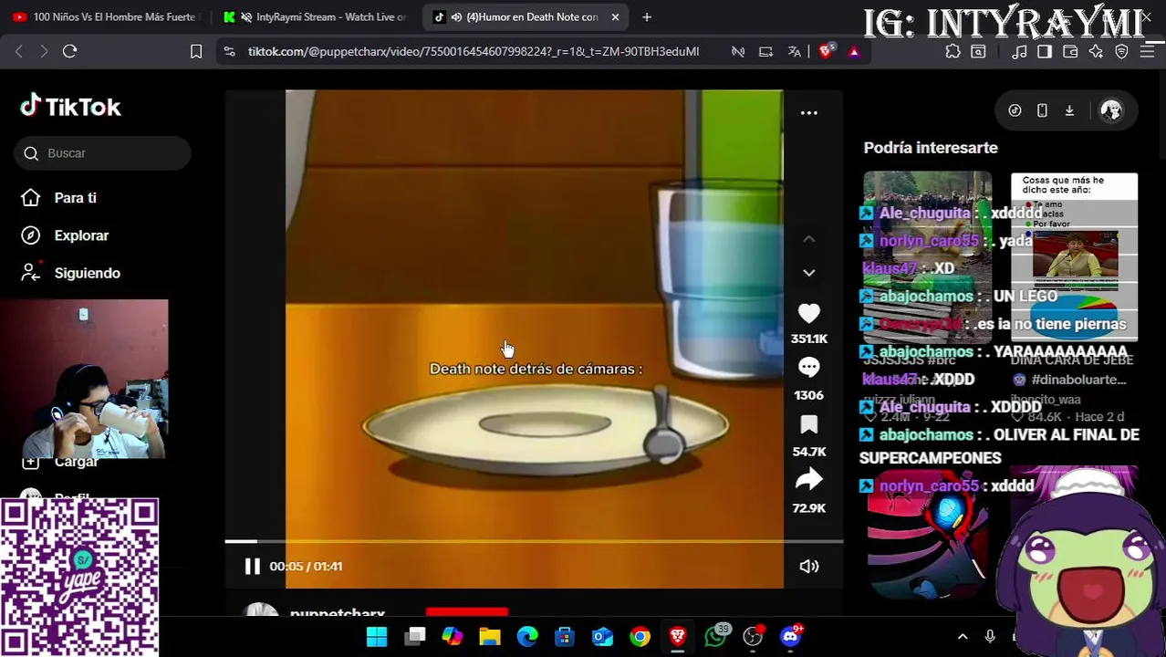Go to the next video arrow

tap(808, 272)
